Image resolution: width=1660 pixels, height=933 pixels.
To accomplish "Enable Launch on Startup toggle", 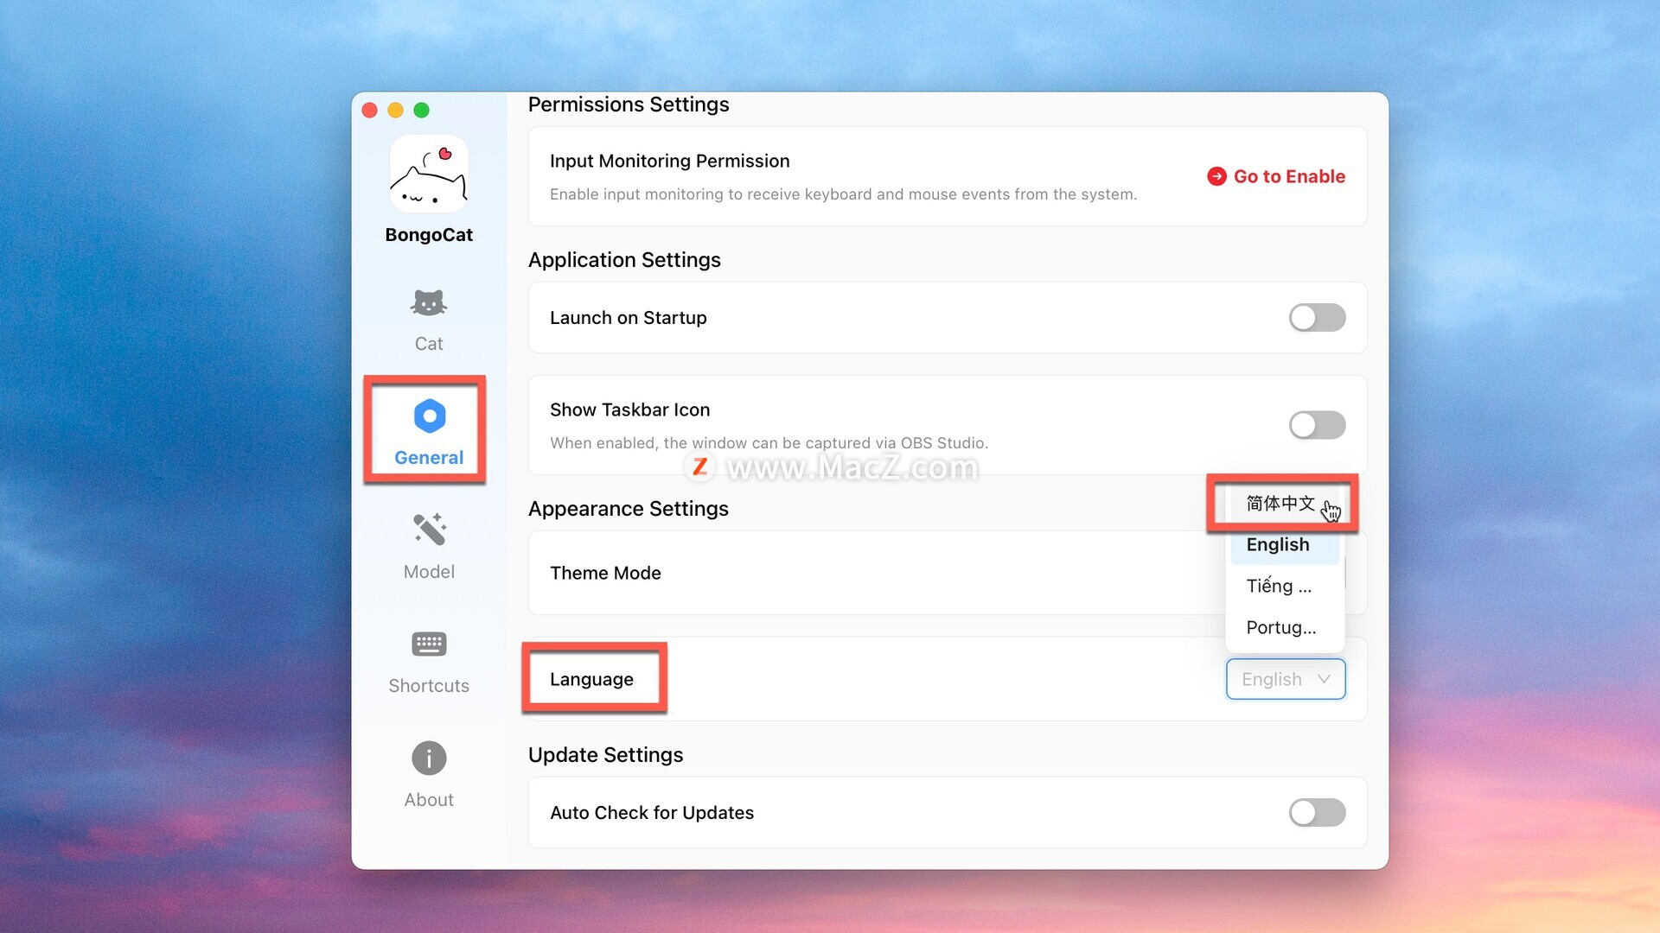I will 1317,318.
